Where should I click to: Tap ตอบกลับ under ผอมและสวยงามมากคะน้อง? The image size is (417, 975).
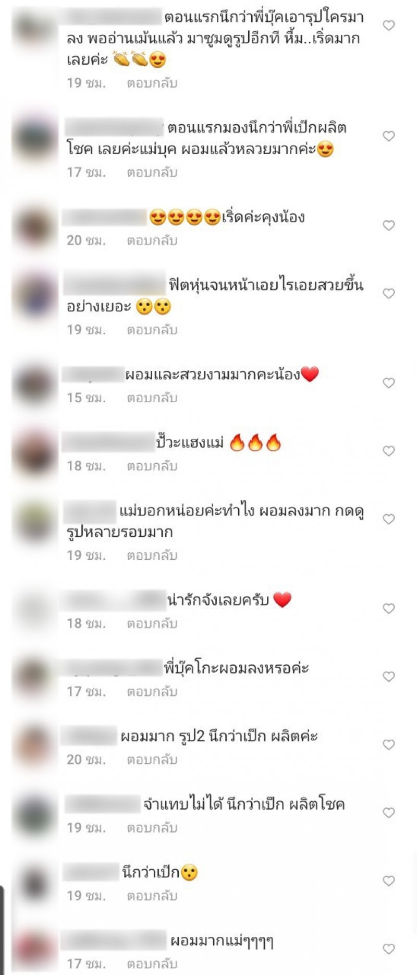coord(152,399)
